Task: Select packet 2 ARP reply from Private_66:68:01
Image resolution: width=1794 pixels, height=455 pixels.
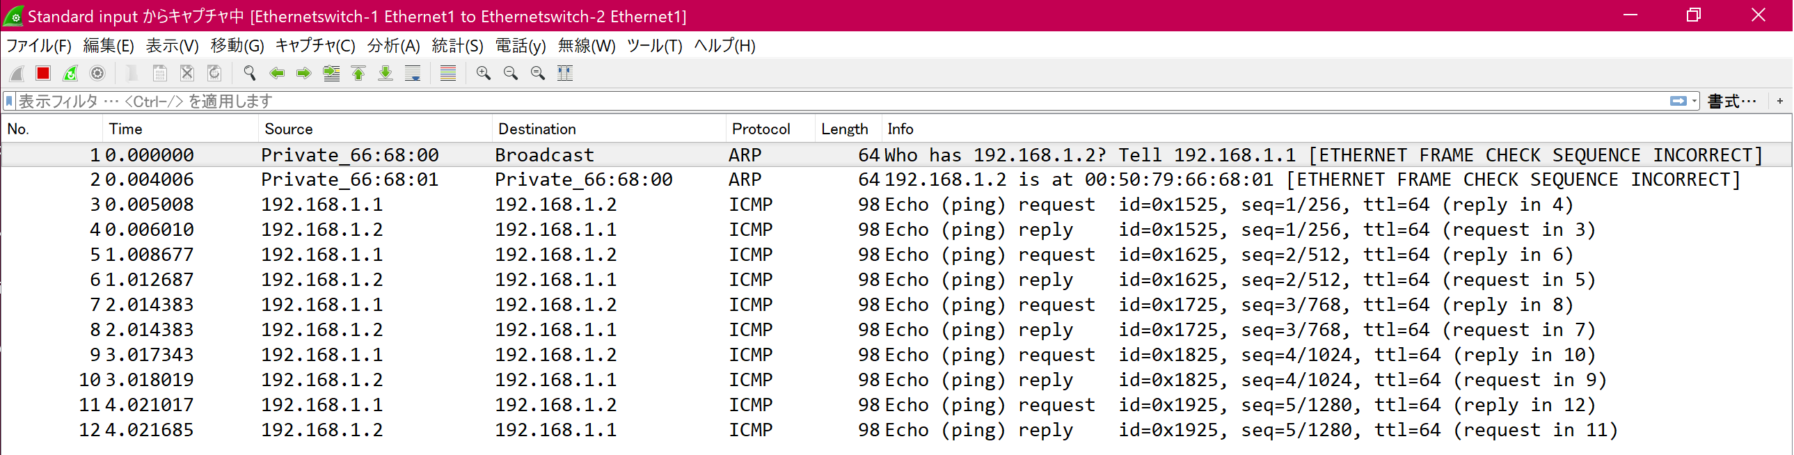Action: point(896,179)
